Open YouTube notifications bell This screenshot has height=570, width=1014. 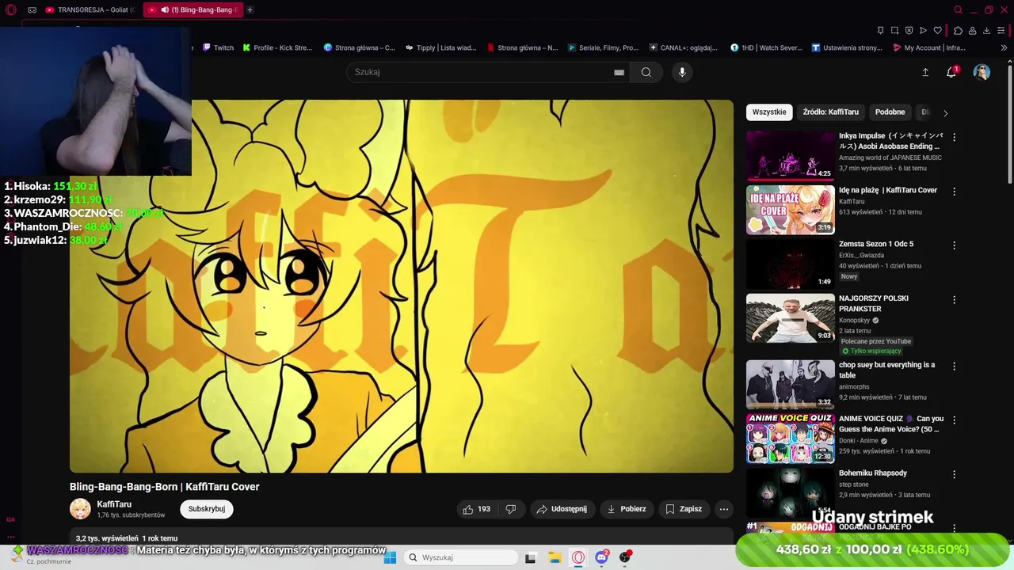click(951, 72)
